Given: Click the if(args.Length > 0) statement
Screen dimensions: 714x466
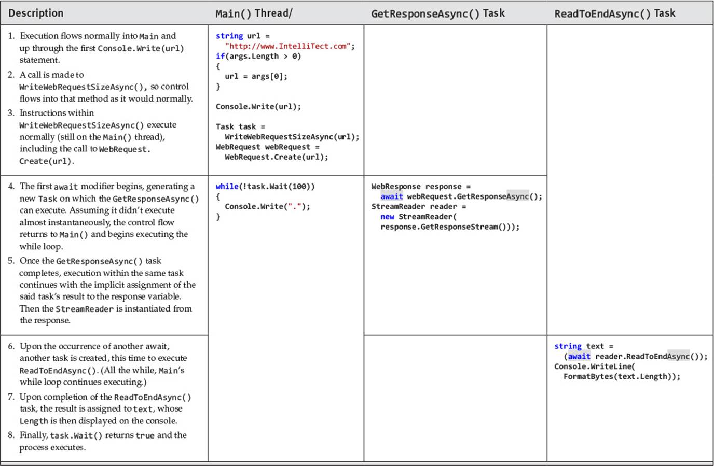Looking at the screenshot, I should 258,57.
